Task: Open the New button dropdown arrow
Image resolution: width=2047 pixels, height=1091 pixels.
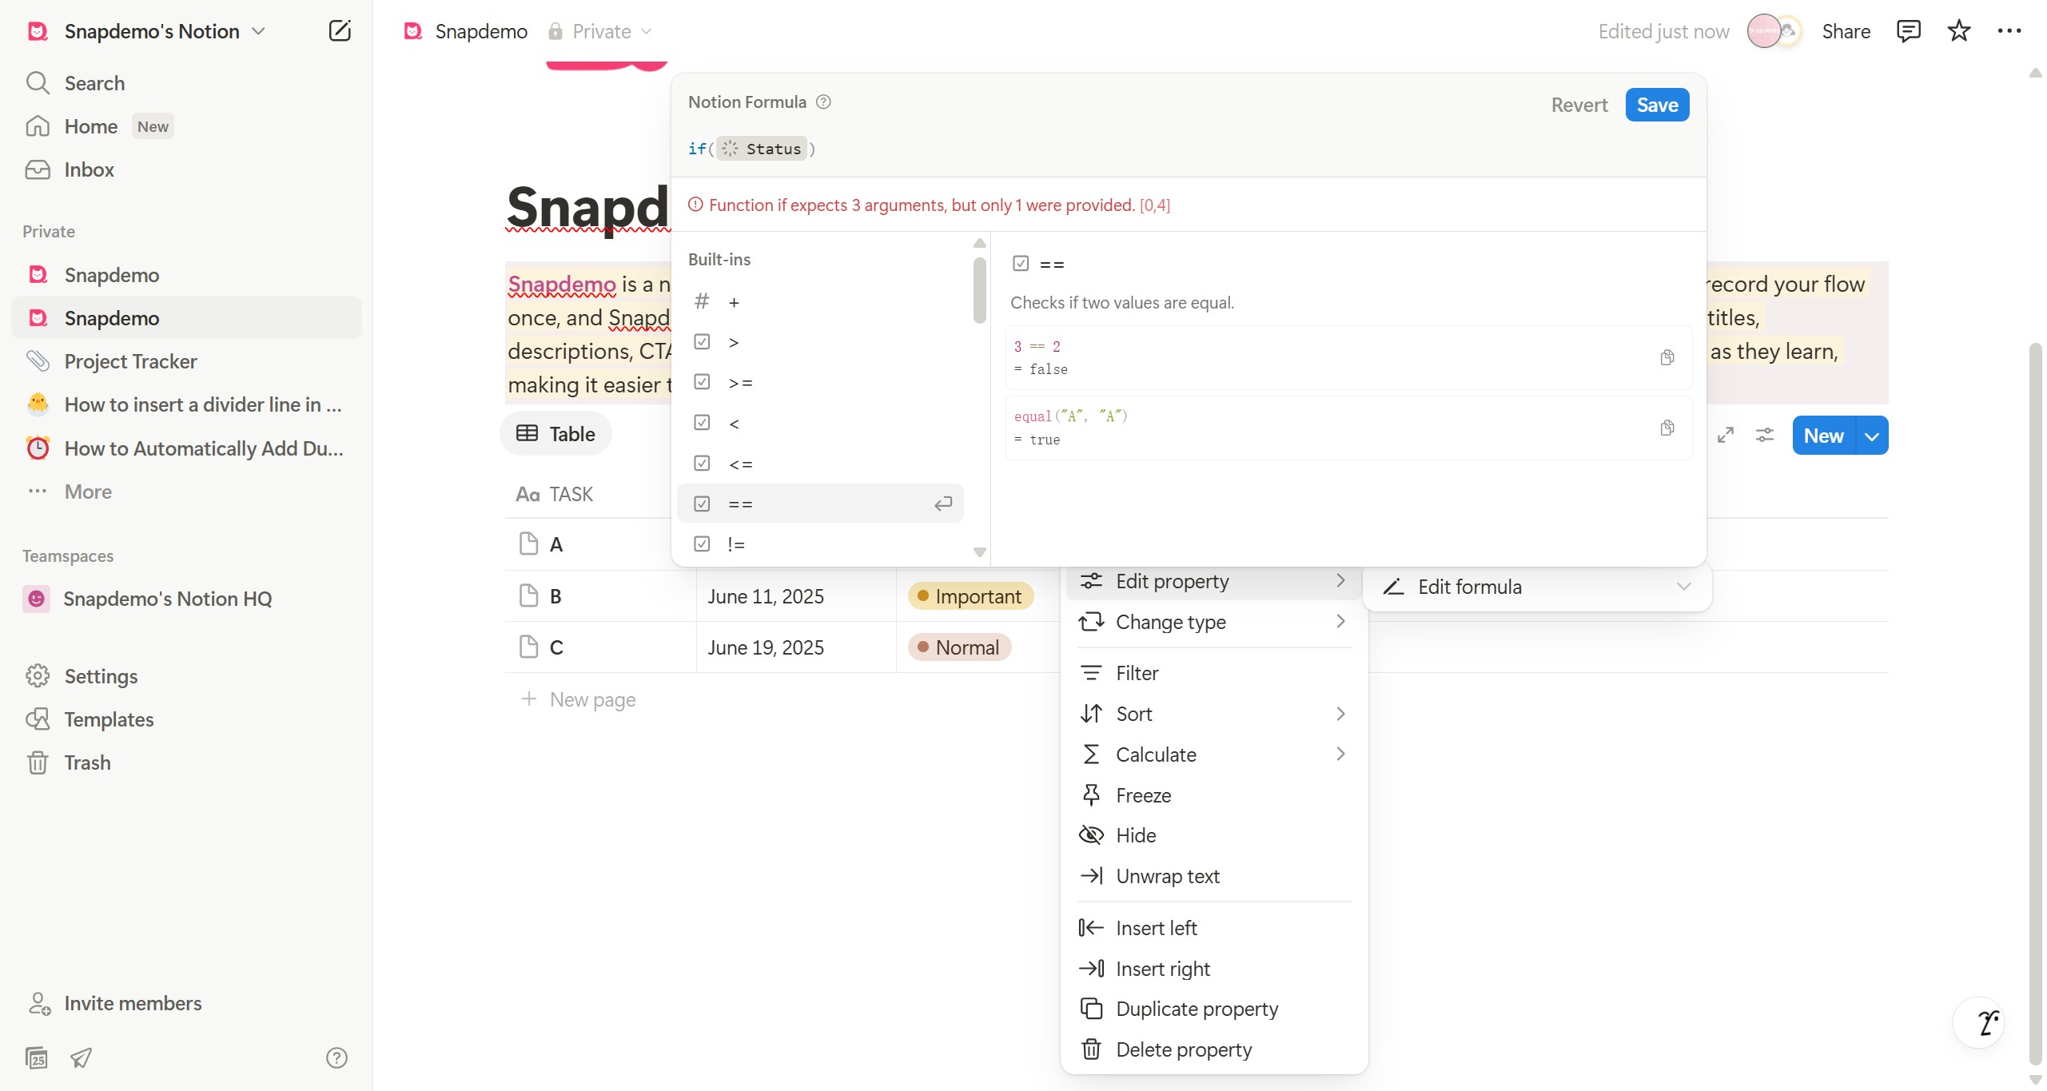Action: (x=1872, y=436)
